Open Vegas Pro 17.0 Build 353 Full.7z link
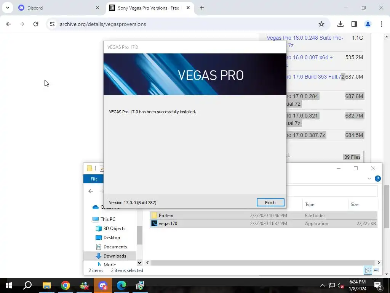Screen dimensions: 390x293 tap(315, 77)
